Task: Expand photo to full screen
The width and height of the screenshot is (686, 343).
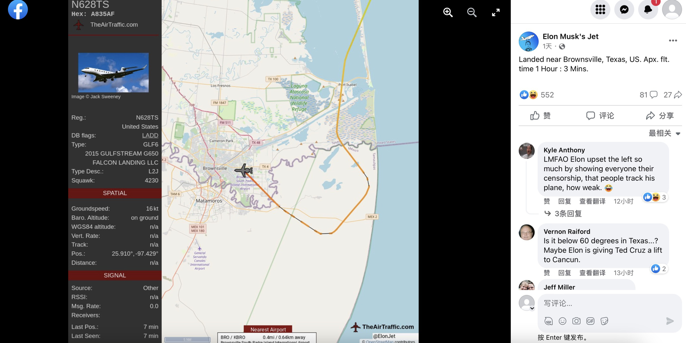Action: coord(496,13)
